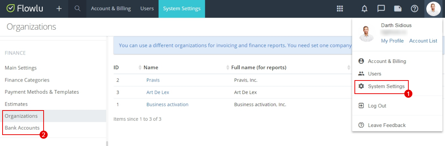Viewport: 445px width, 146px height.
Task: Go to Main Settings in sidebar
Action: (21, 68)
